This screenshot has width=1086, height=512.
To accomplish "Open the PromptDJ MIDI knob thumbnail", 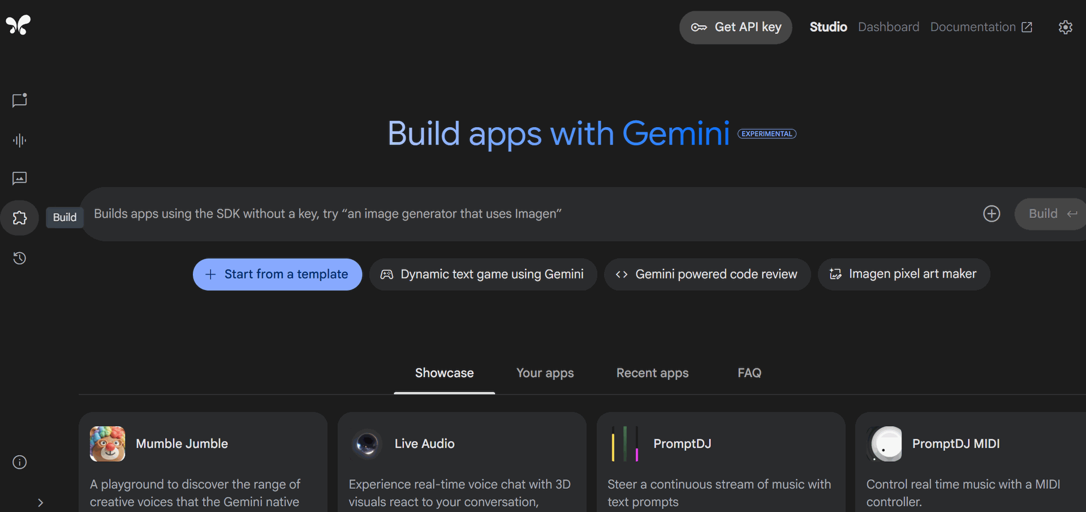I will point(884,444).
